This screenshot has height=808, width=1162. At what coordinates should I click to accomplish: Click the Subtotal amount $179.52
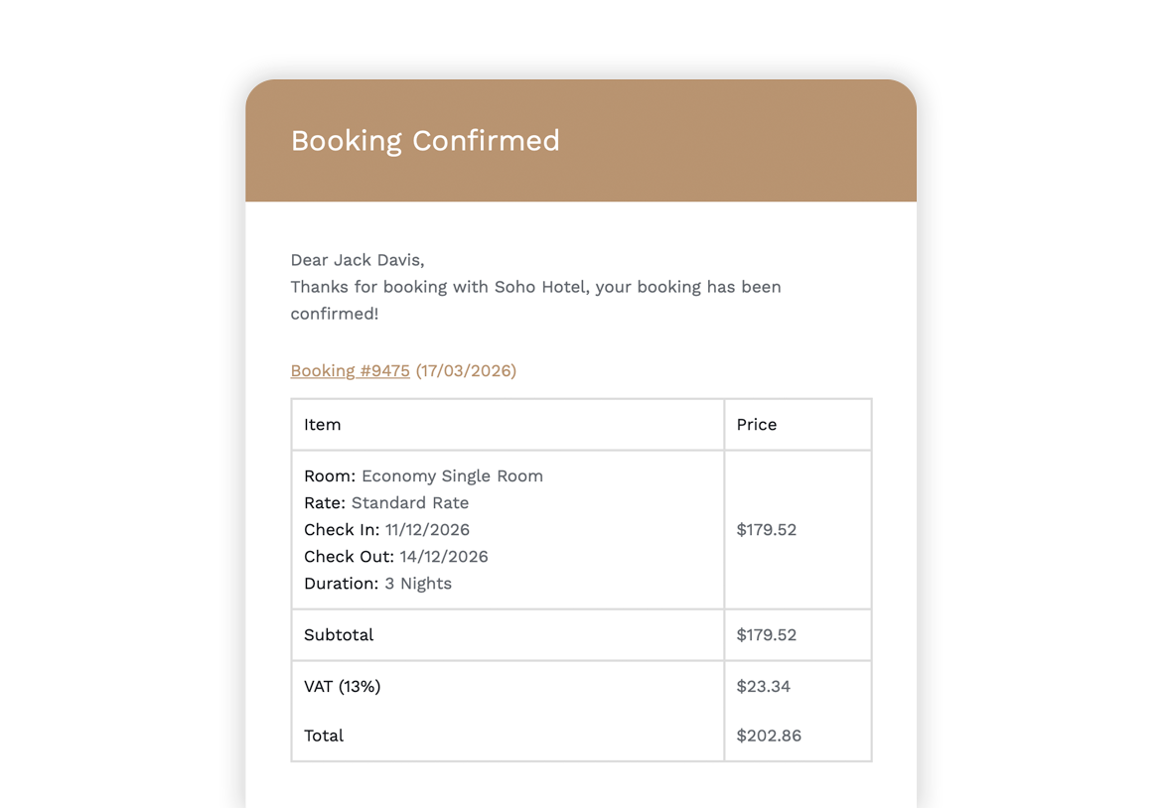[x=766, y=634]
